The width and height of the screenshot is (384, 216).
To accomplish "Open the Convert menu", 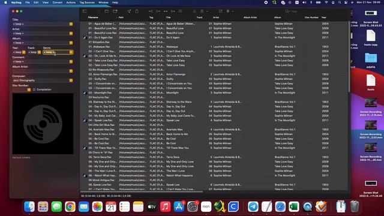I will point(58,2).
